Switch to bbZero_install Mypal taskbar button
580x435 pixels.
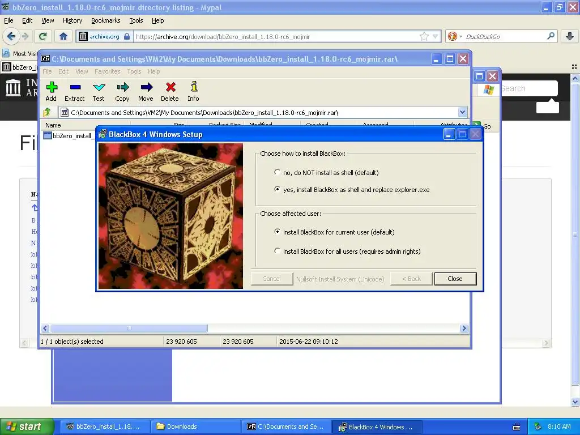point(105,427)
